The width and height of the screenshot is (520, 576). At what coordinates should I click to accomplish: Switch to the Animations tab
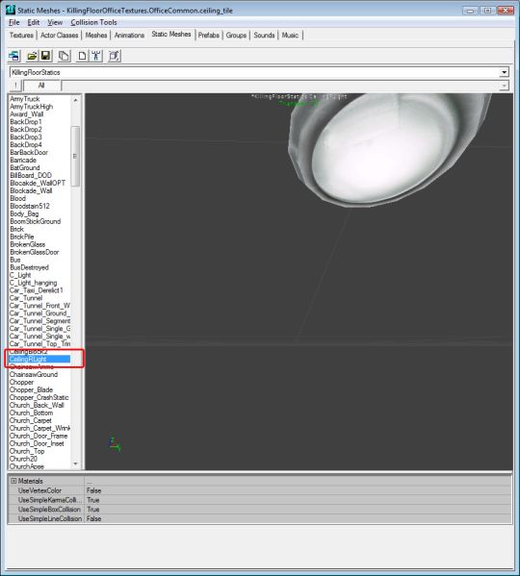[129, 36]
